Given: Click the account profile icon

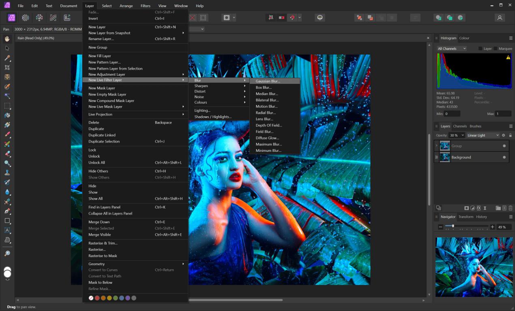Looking at the screenshot, I should click(500, 18).
